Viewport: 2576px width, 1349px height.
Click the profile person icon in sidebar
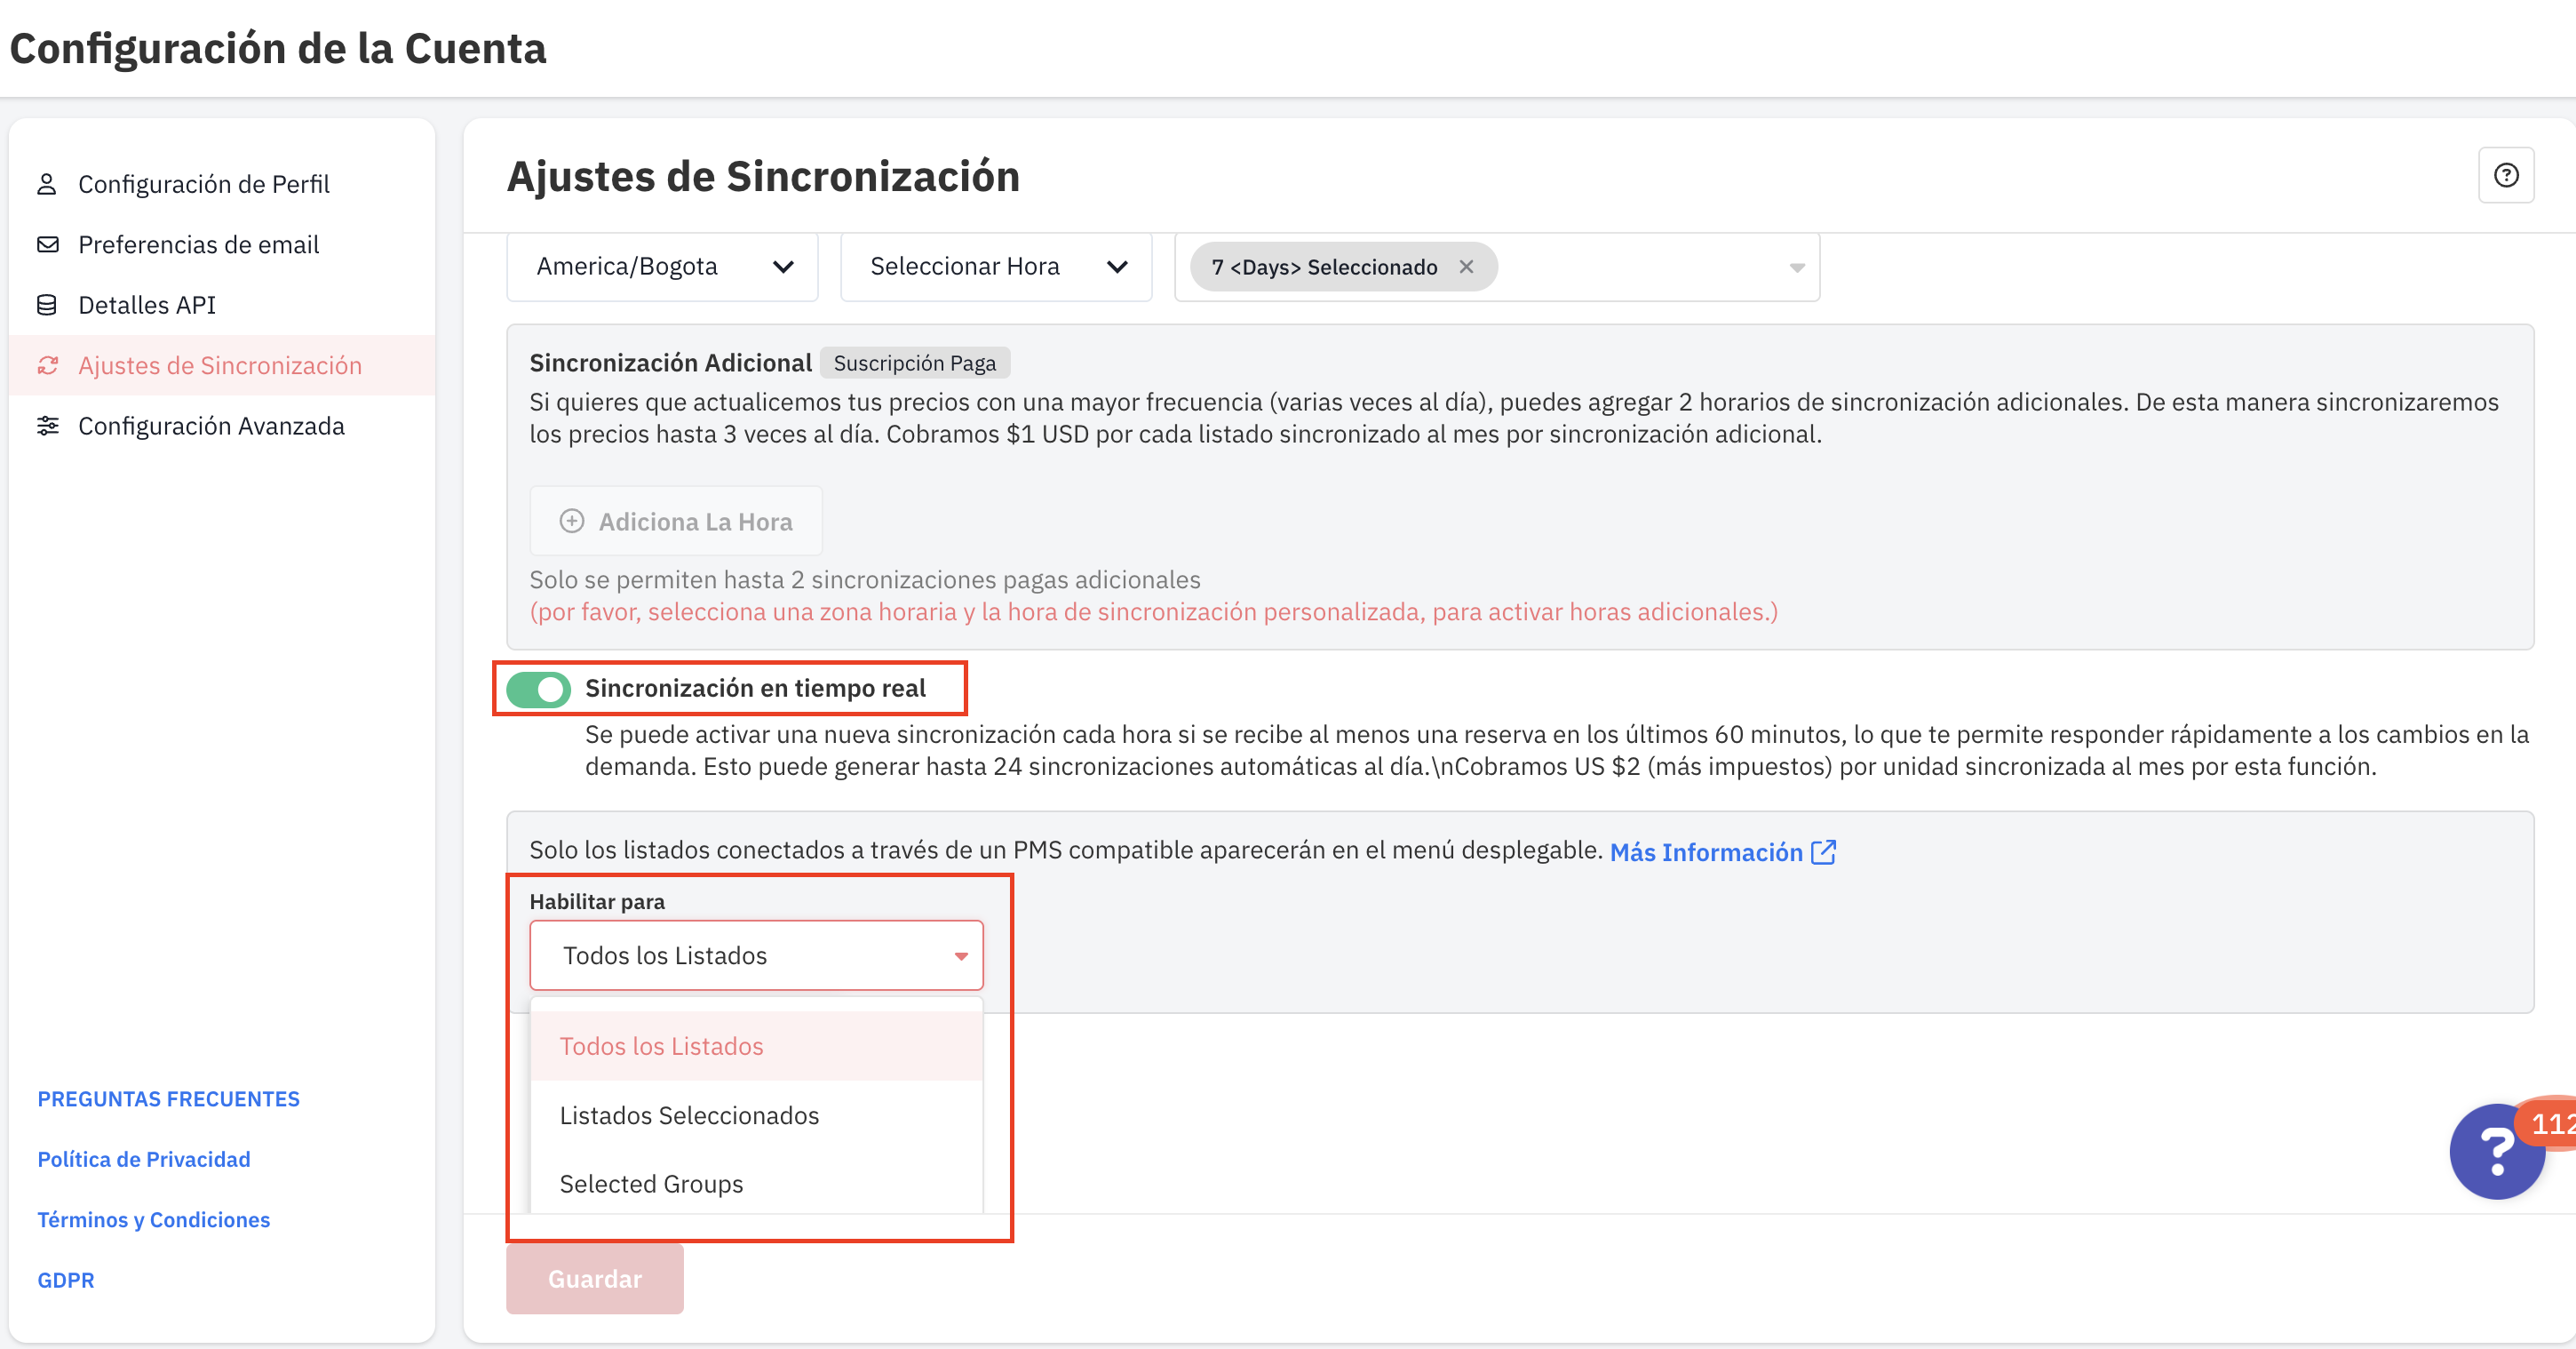47,184
